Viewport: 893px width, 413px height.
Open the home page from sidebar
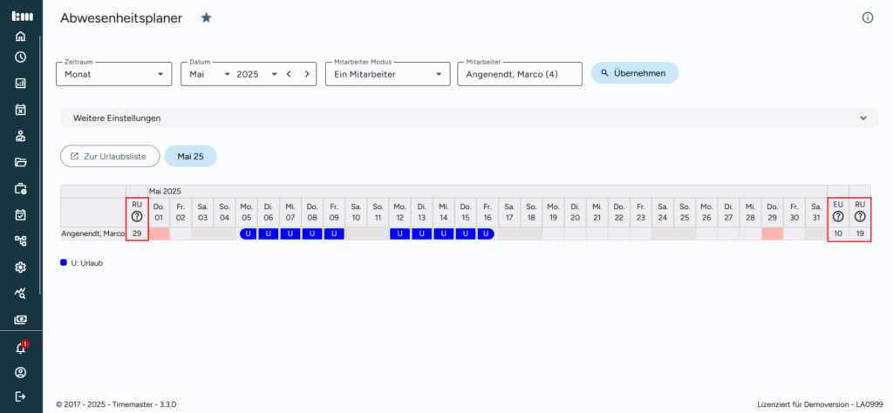[21, 37]
